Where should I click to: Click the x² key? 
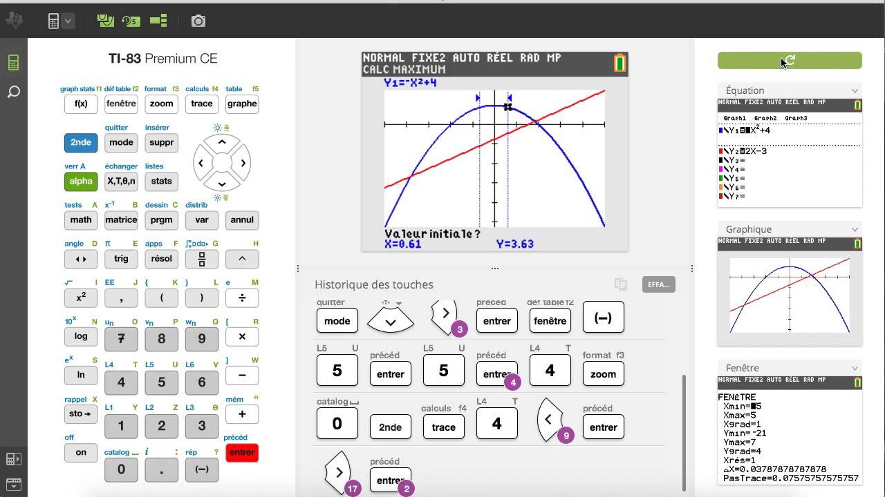point(81,298)
